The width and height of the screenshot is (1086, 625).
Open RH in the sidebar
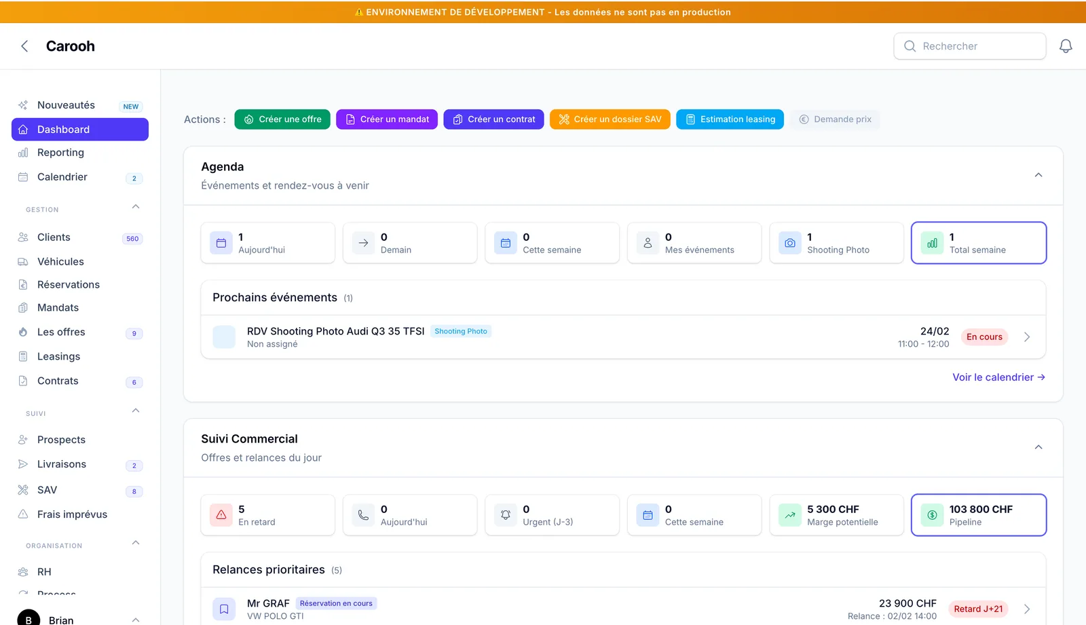(x=80, y=572)
